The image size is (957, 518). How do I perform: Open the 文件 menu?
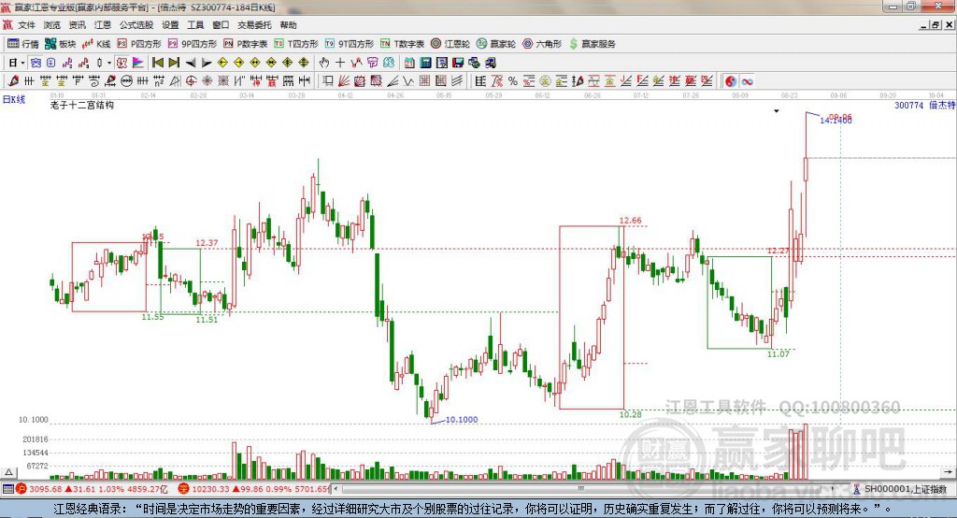[x=26, y=25]
